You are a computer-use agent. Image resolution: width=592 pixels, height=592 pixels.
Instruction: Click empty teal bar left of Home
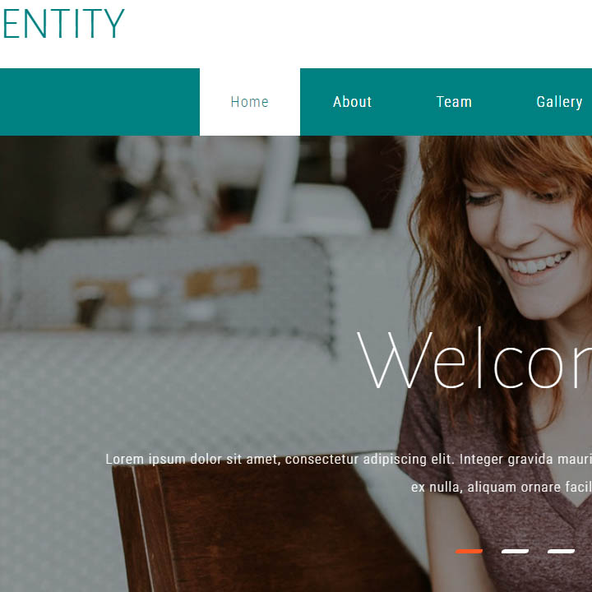[x=99, y=102]
